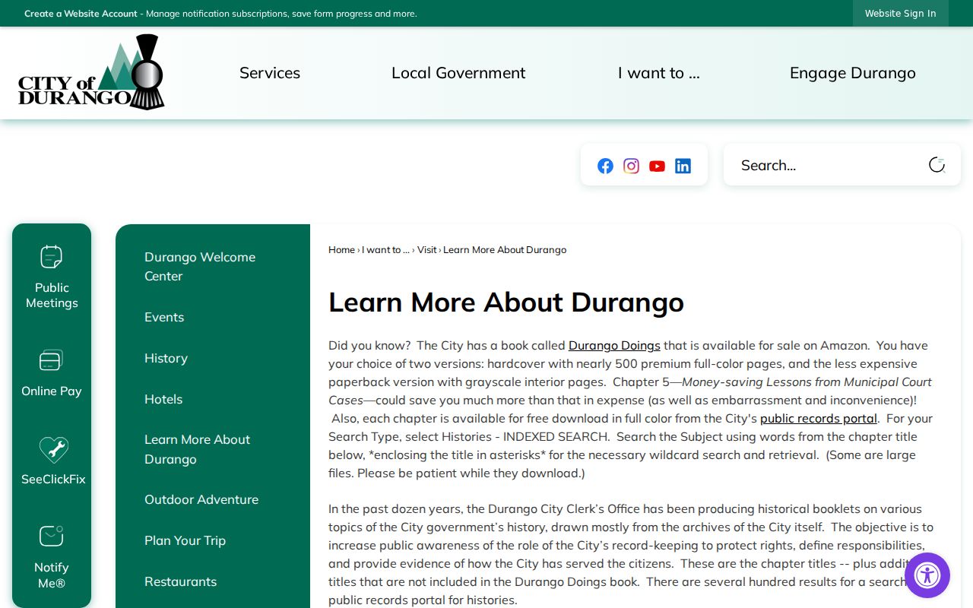Open the accessibility widget button
The height and width of the screenshot is (608, 973).
pyautogui.click(x=927, y=575)
